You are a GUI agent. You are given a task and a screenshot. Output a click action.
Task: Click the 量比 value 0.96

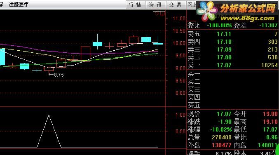tap(272, 137)
